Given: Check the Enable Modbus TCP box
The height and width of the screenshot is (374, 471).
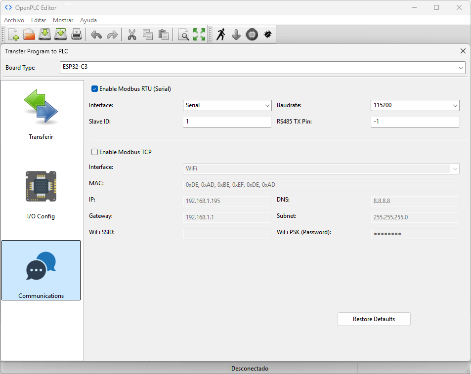Looking at the screenshot, I should [x=95, y=152].
